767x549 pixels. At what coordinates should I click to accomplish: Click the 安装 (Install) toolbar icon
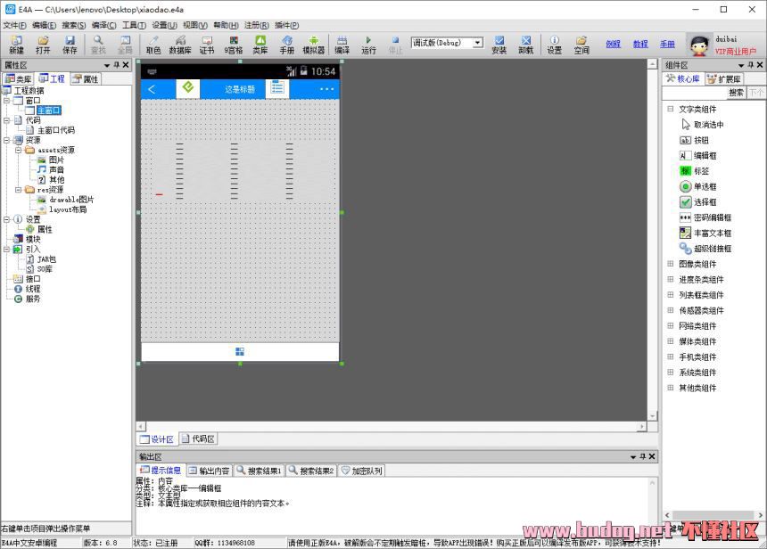[x=499, y=45]
